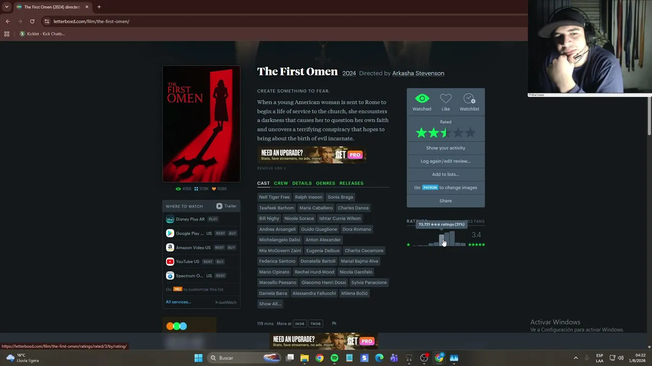The height and width of the screenshot is (366, 652).
Task: Click the 3.4 average rating
Action: (x=476, y=235)
